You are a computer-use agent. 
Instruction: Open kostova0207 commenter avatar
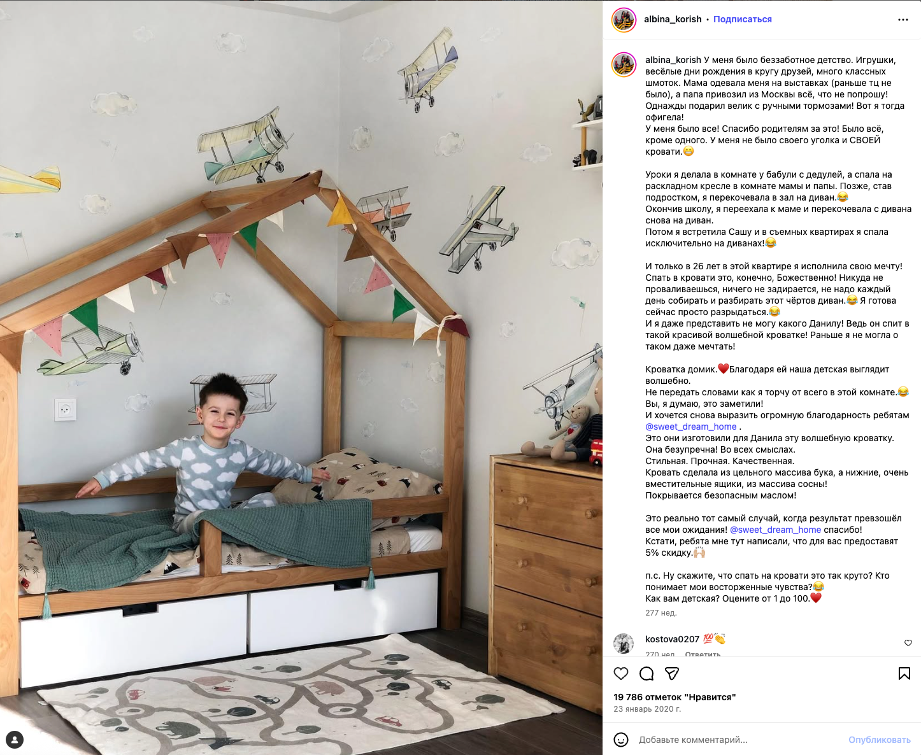click(624, 644)
